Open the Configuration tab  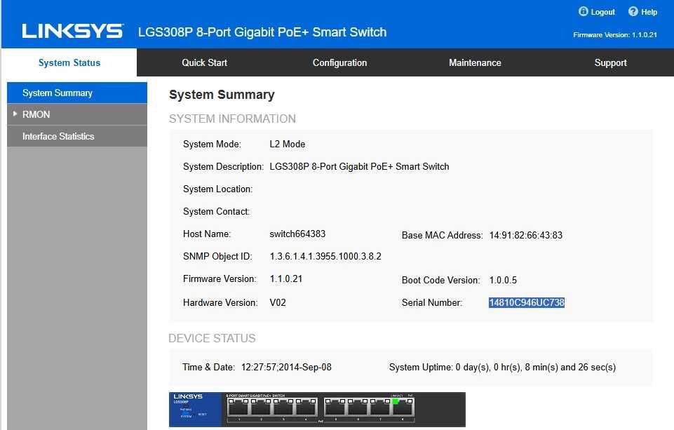(x=339, y=62)
